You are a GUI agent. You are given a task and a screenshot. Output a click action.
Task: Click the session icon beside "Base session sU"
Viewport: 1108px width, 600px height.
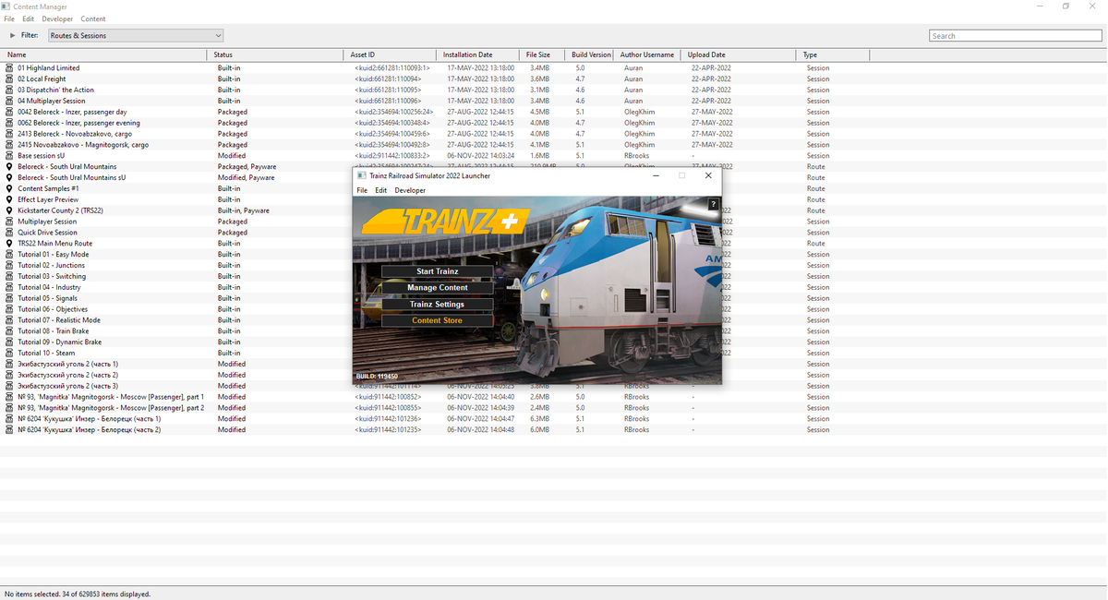point(7,155)
